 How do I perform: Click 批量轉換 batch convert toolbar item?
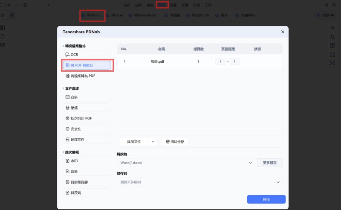[x=245, y=15]
